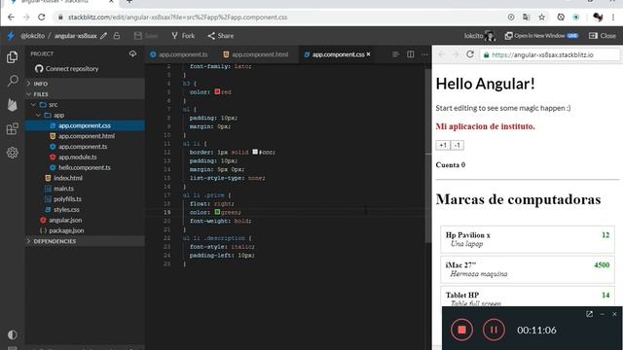The width and height of the screenshot is (623, 350).
Task: Connect repository on GitHub
Action: [x=67, y=69]
